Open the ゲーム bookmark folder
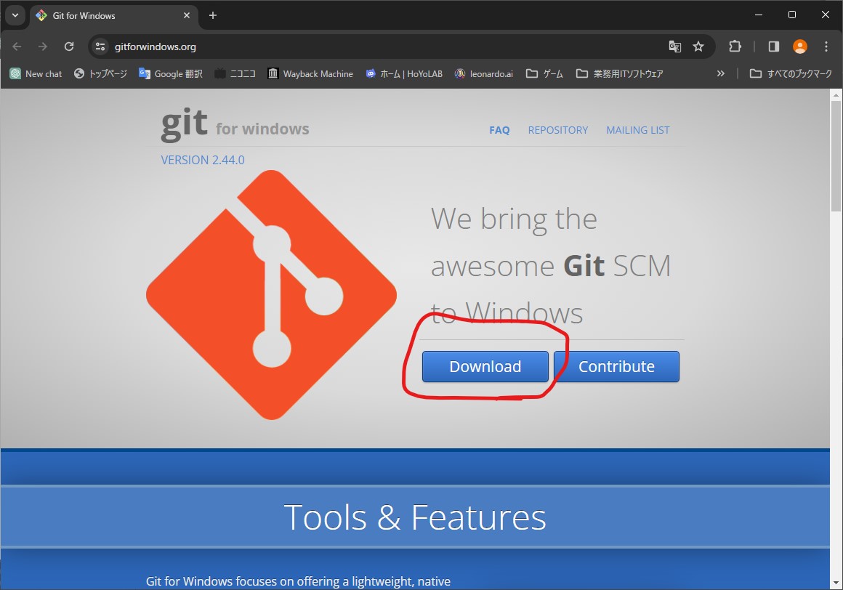 [545, 73]
